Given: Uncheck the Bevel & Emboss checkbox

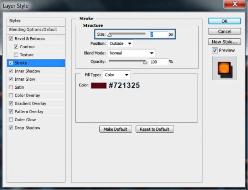Looking at the screenshot, I should [11, 39].
